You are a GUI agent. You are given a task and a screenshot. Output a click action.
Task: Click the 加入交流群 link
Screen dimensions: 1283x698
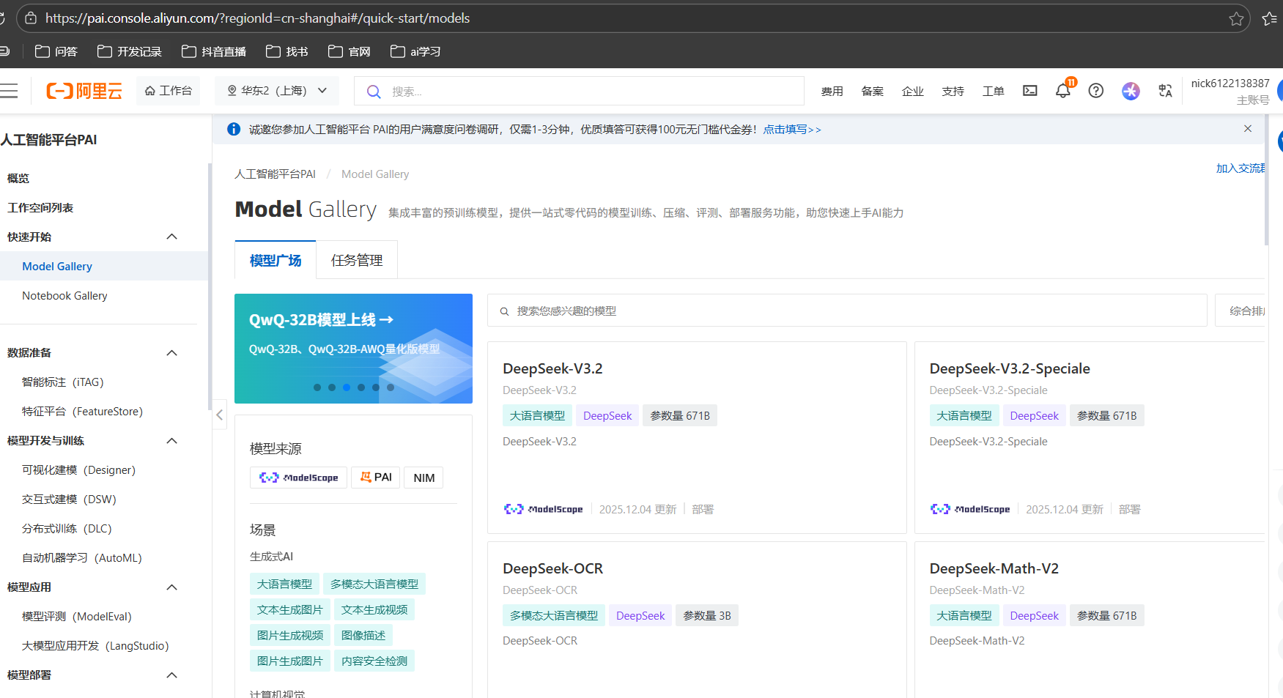[x=1241, y=168]
